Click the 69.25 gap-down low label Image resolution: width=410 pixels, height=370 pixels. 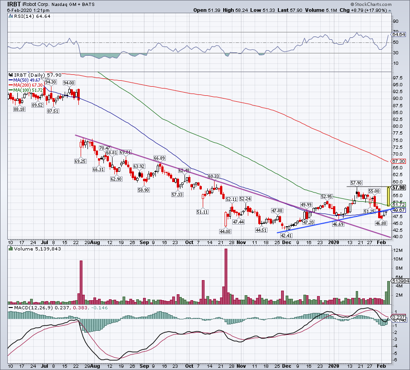(x=80, y=162)
